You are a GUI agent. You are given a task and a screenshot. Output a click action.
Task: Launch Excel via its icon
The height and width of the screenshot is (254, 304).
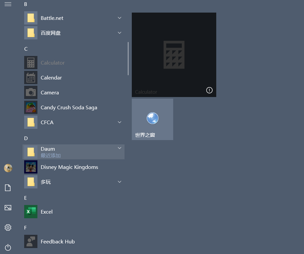[31, 212]
